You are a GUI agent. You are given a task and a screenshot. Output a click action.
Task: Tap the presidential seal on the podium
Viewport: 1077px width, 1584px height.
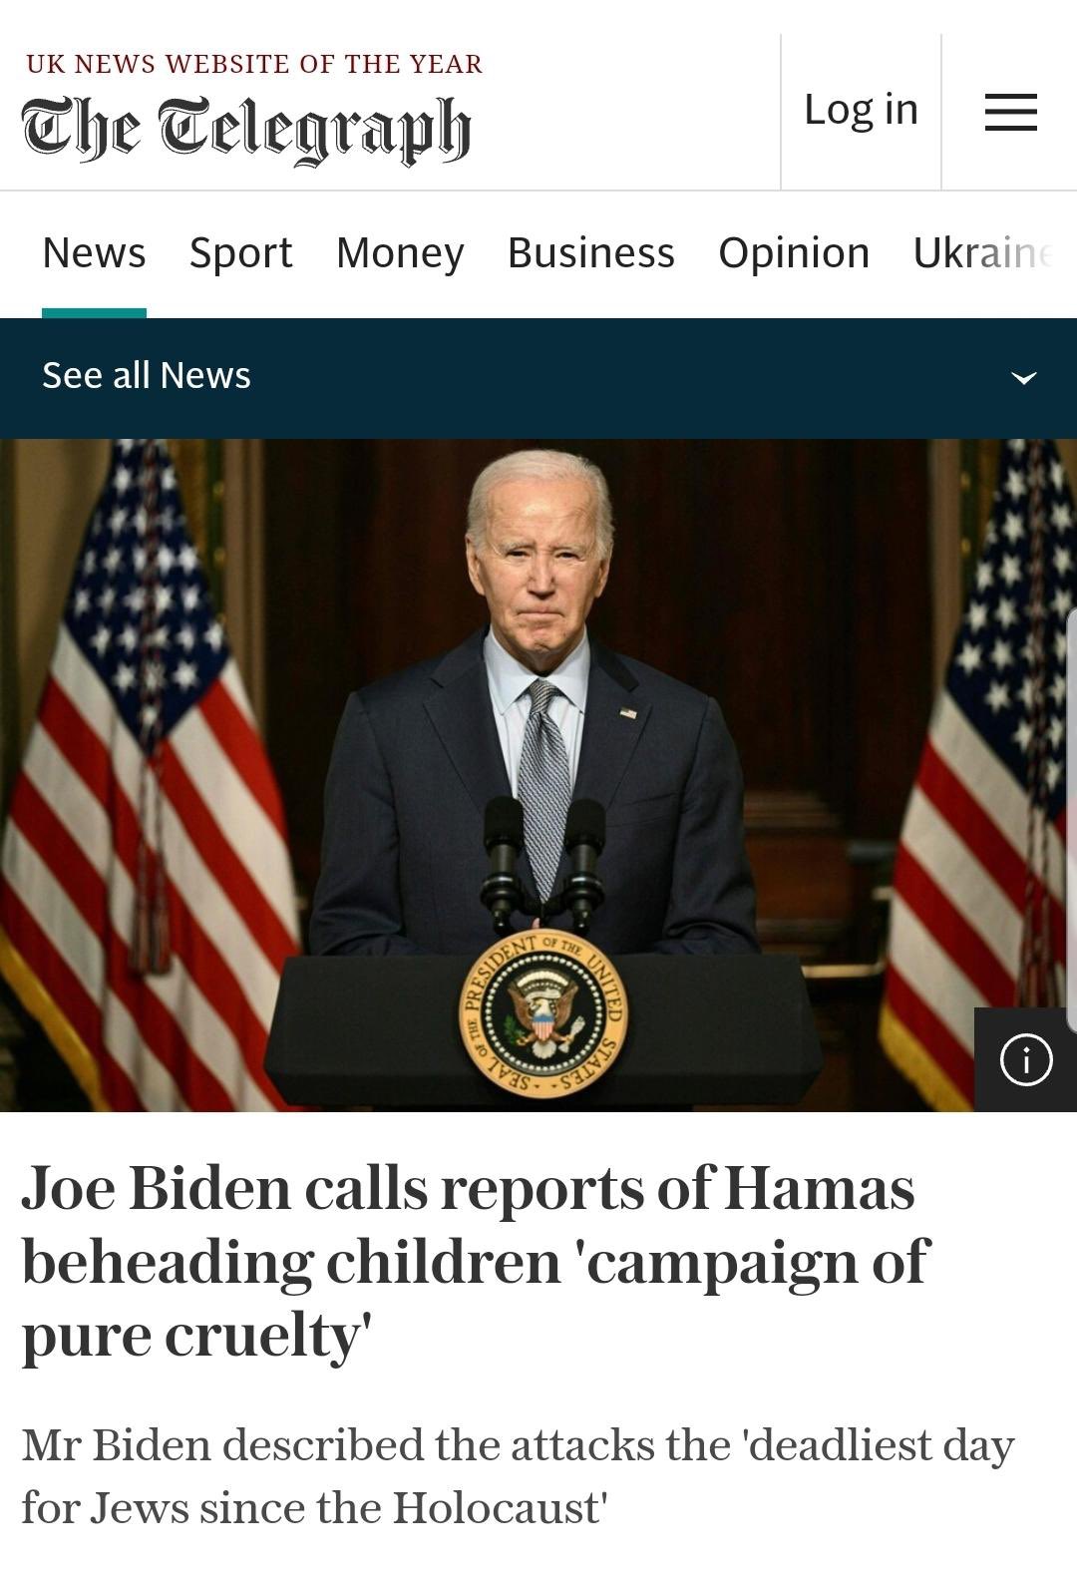[542, 1014]
